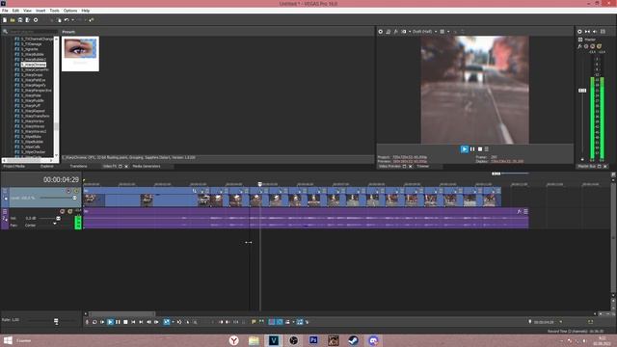Image resolution: width=617 pixels, height=347 pixels.
Task: Pause playback in the timeline transport
Action: click(118, 322)
